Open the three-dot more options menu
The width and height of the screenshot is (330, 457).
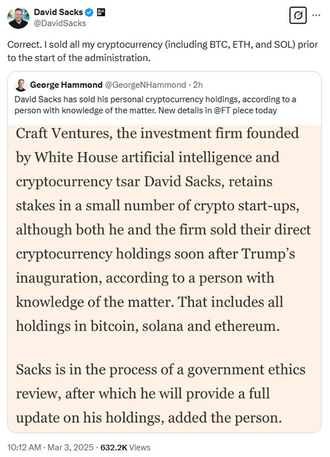point(316,15)
